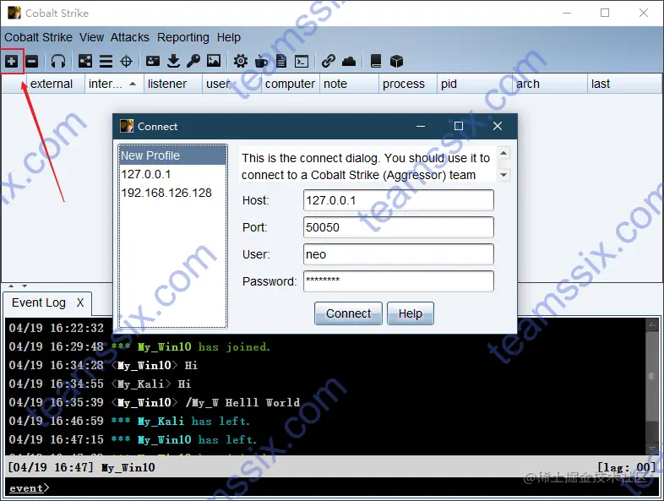Click the event> command input line

pos(332,487)
